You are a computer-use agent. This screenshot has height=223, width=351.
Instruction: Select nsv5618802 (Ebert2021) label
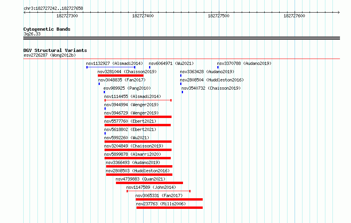coord(130,129)
